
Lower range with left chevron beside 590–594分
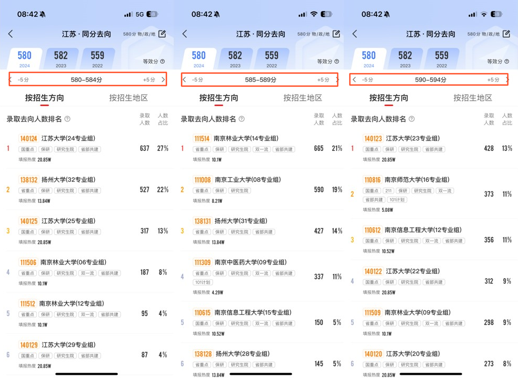point(354,79)
